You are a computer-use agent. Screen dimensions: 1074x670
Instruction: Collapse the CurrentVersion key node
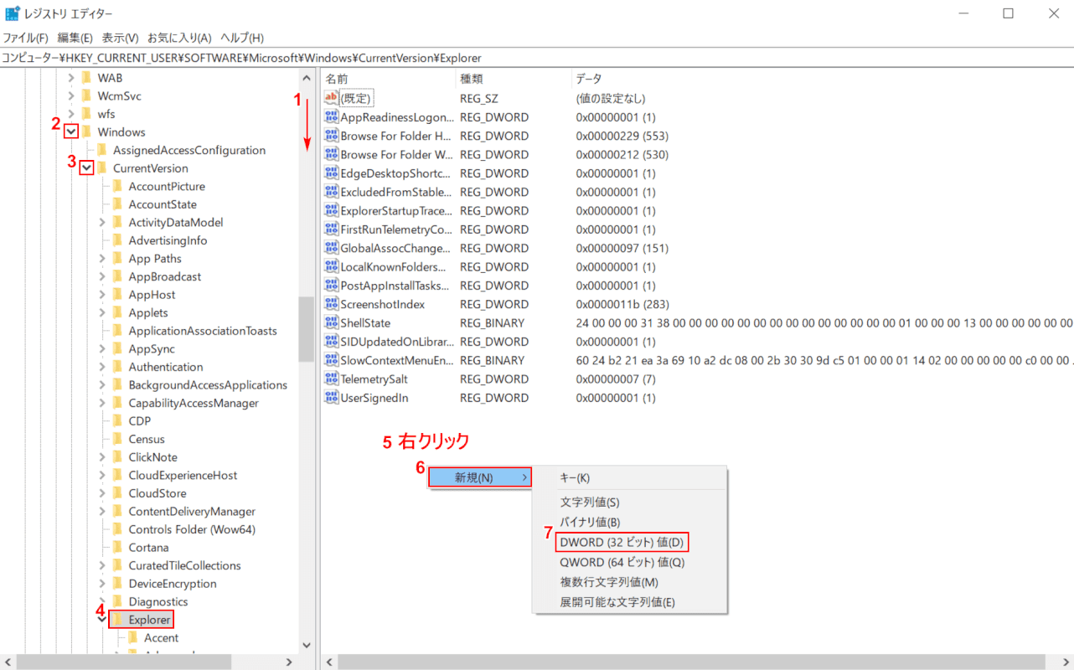86,168
